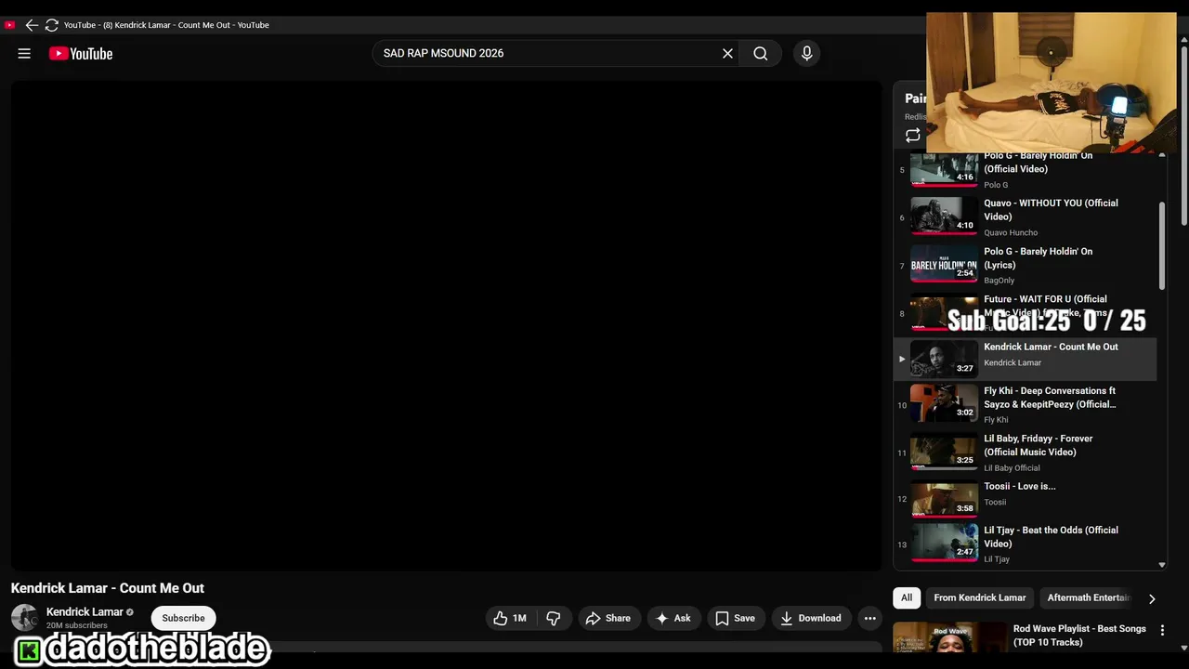Show more filter chips with right chevron
The image size is (1189, 669).
(x=1152, y=598)
